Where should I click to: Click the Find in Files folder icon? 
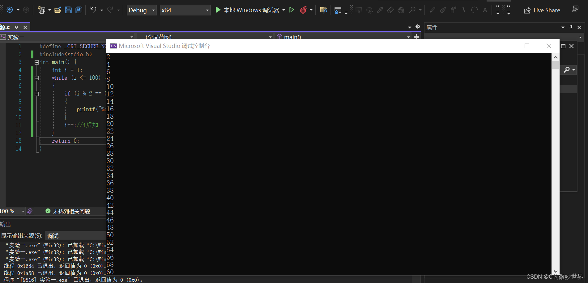point(323,10)
